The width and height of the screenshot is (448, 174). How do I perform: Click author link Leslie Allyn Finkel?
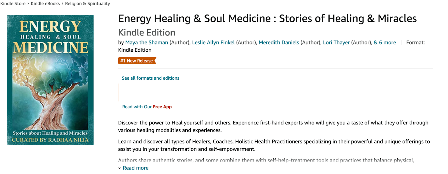click(213, 42)
